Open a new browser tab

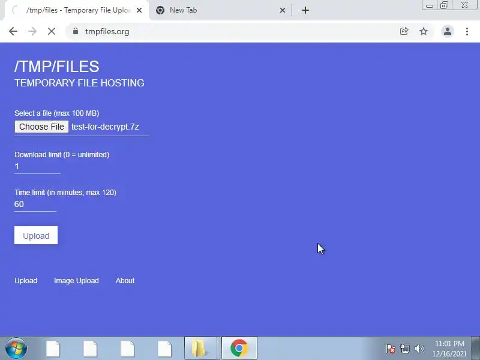coord(305,10)
